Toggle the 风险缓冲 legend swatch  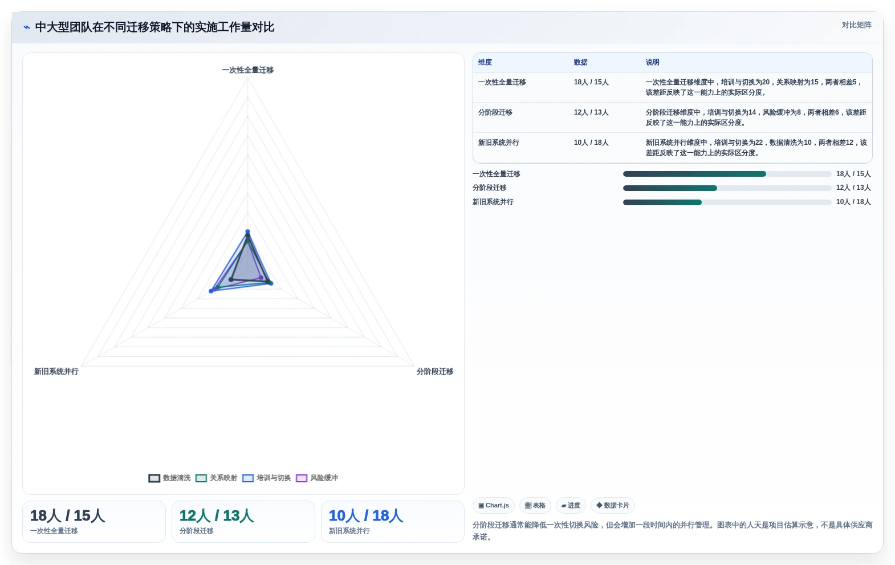pyautogui.click(x=302, y=478)
